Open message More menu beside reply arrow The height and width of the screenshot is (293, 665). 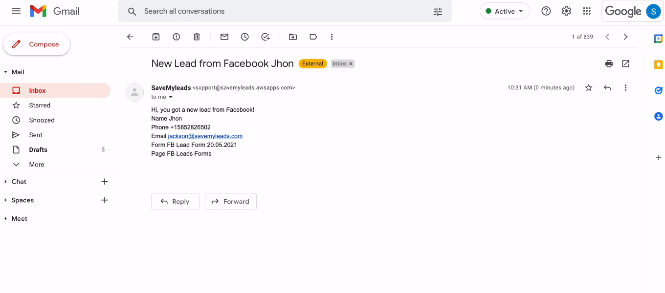625,88
